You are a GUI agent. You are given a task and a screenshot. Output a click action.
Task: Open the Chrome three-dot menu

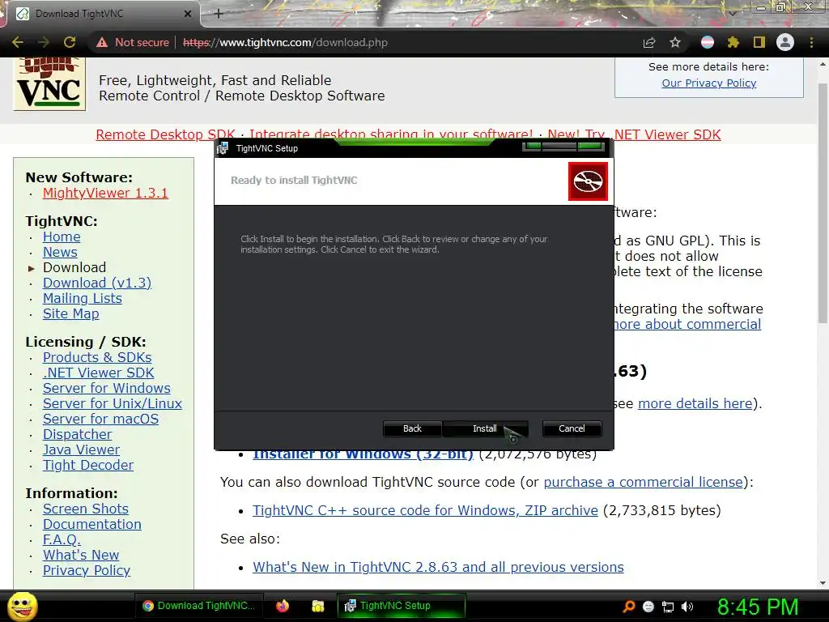point(811,42)
